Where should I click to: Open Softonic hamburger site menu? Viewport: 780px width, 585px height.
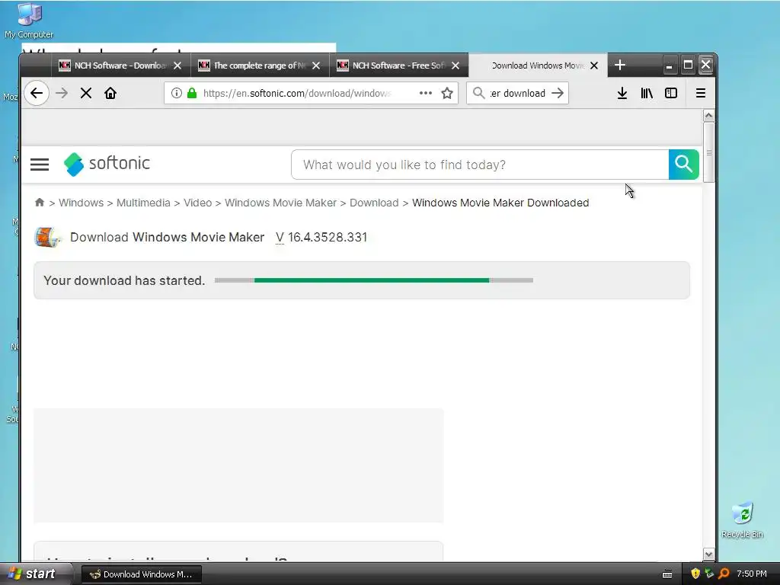(x=40, y=165)
